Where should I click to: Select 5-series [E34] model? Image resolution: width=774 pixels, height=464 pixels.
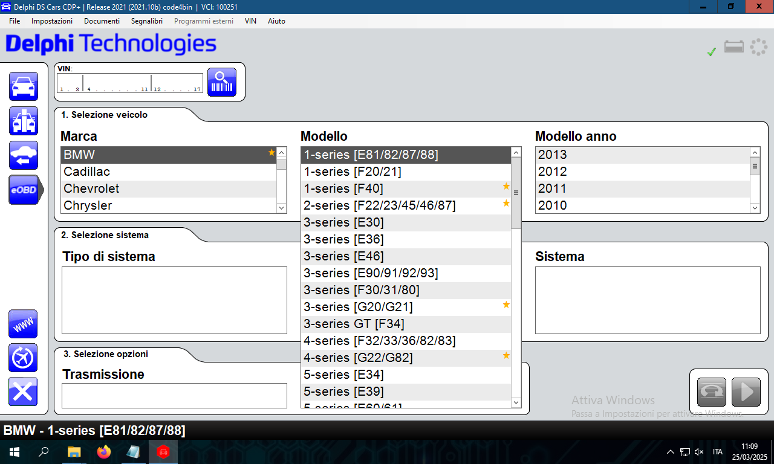point(406,375)
